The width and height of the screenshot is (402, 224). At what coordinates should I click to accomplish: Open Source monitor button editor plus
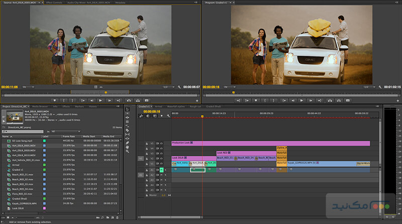tap(197, 101)
